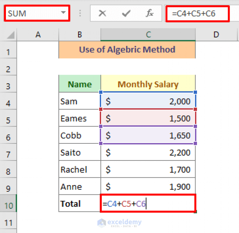Click the 'Rachel' name cell
This screenshot has height=233, width=239.
(80, 169)
